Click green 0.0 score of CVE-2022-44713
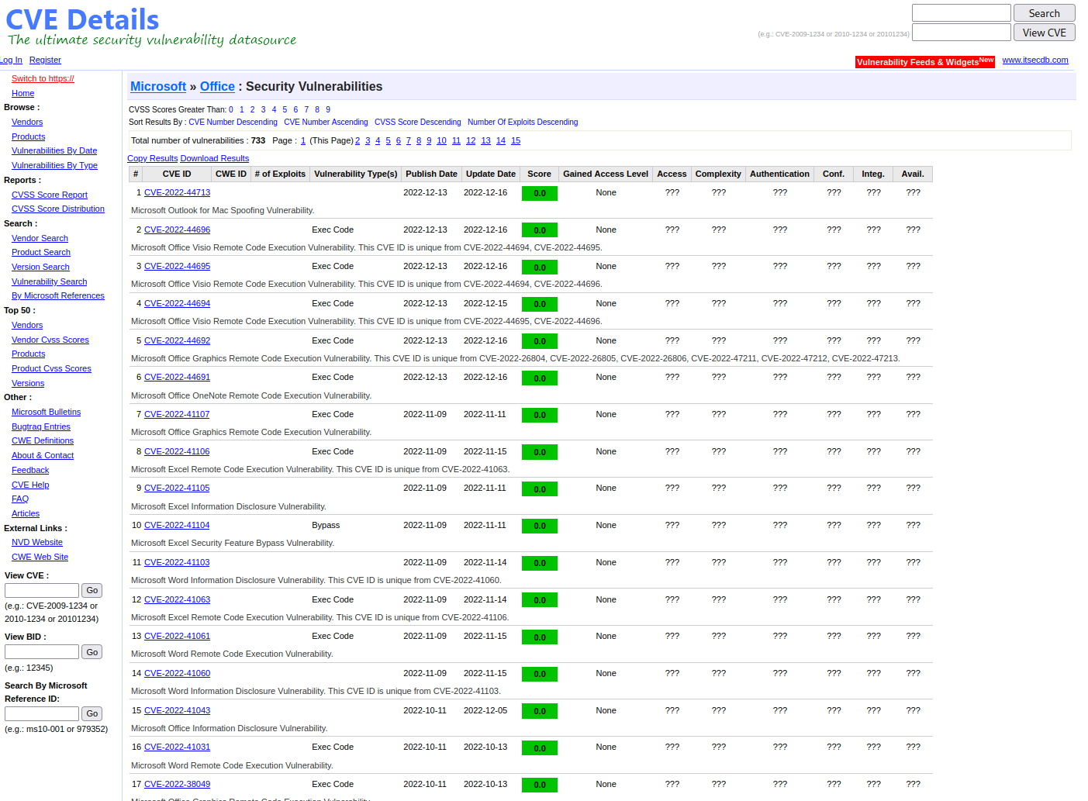1088x801 pixels. (x=540, y=193)
